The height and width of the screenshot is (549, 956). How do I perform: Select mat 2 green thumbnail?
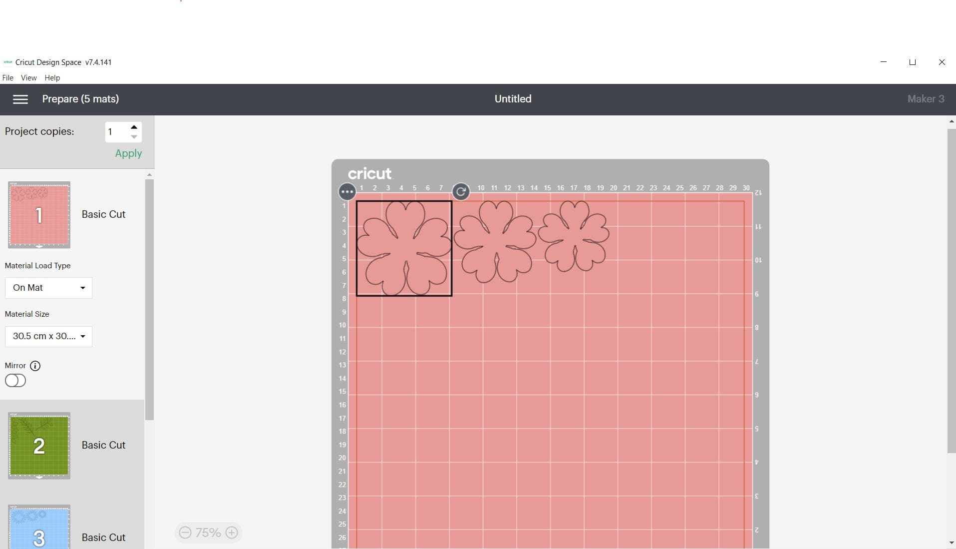(39, 446)
